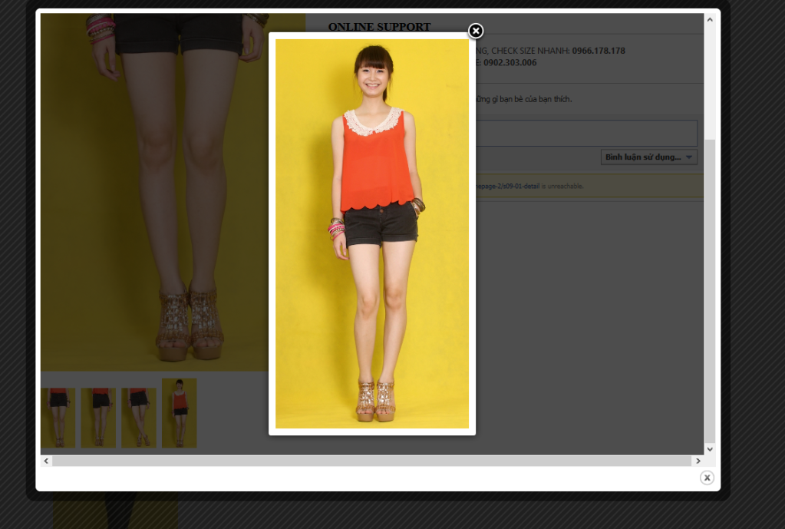The width and height of the screenshot is (785, 529).
Task: Click the enlarged model photo in lightbox
Action: point(372,234)
